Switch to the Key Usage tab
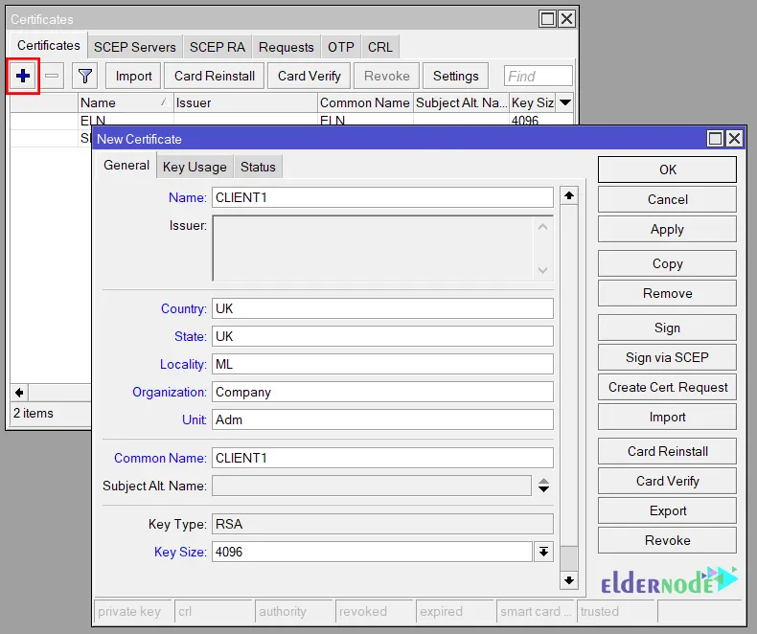The height and width of the screenshot is (634, 757). pyautogui.click(x=195, y=167)
